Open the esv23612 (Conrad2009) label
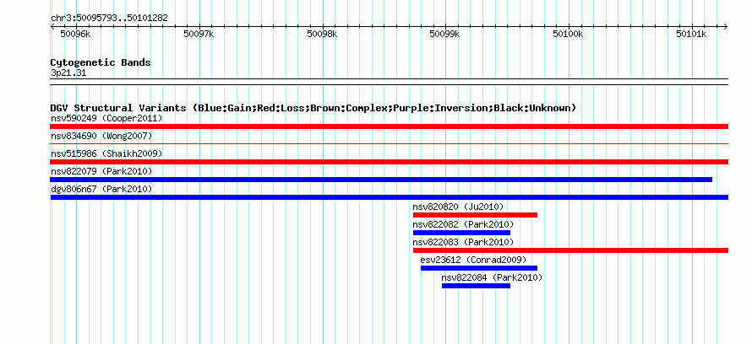The width and height of the screenshot is (752, 344). point(473,260)
